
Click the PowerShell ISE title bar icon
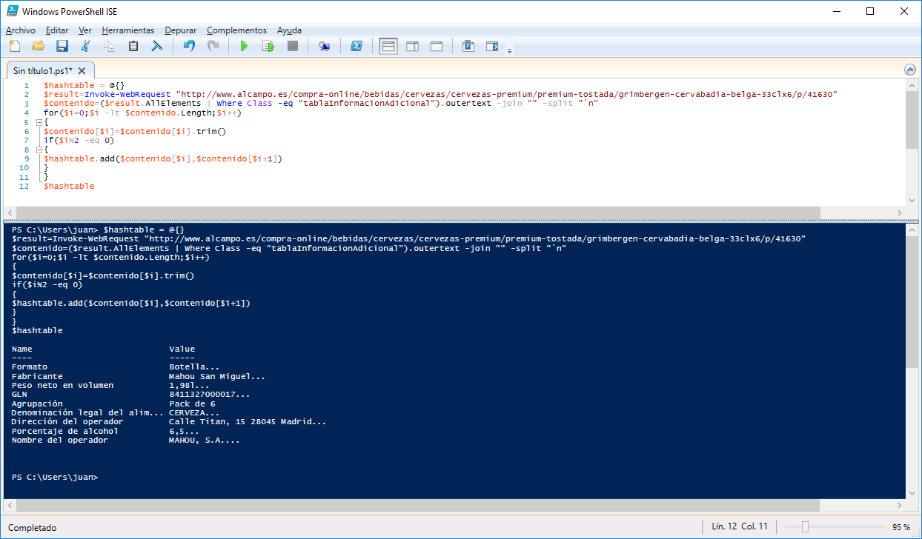tap(11, 11)
